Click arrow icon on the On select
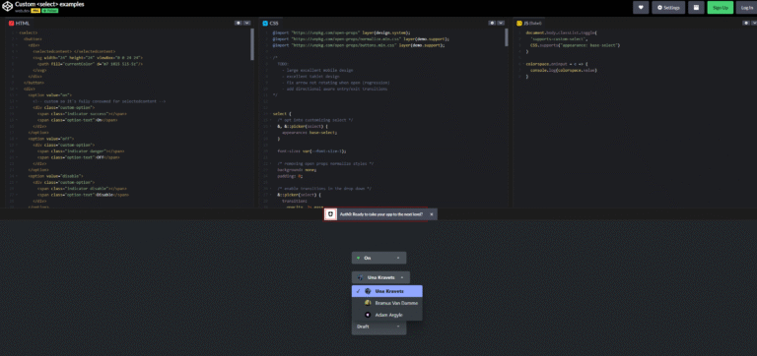757x356 pixels. [398, 258]
